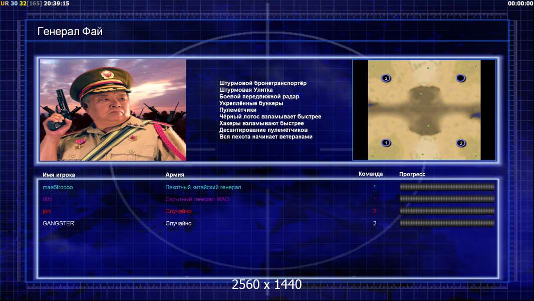Click the 'Команда' column header

(x=371, y=174)
